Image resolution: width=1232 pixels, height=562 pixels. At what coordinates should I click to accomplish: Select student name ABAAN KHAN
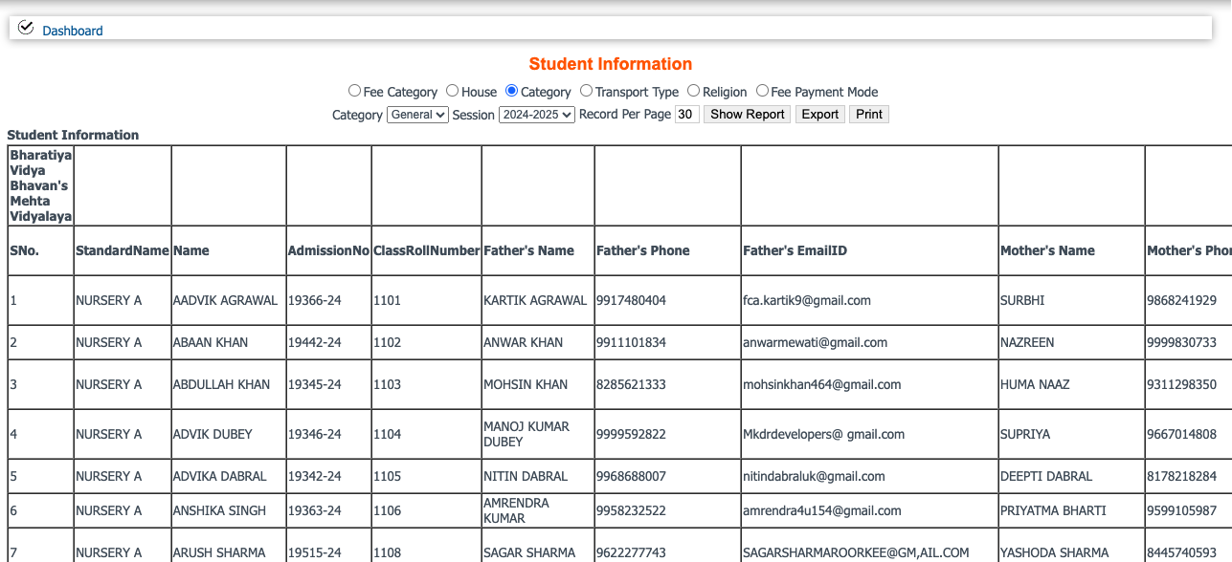pos(211,342)
